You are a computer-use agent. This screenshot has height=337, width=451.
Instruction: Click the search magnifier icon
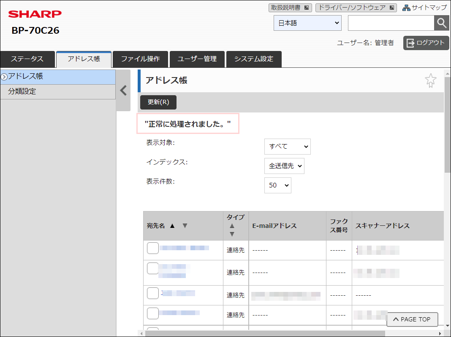pyautogui.click(x=441, y=23)
